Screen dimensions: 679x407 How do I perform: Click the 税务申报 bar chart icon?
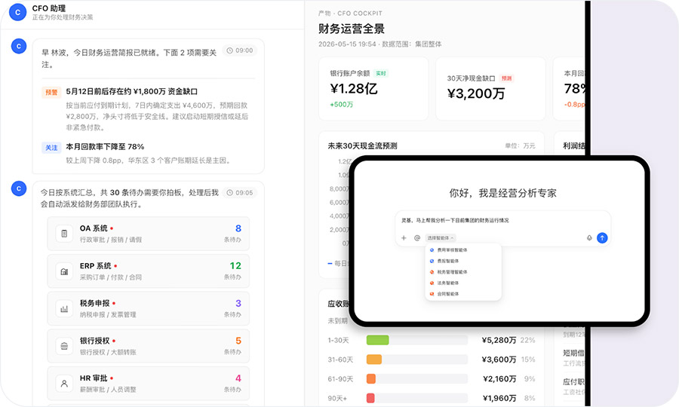pyautogui.click(x=64, y=309)
